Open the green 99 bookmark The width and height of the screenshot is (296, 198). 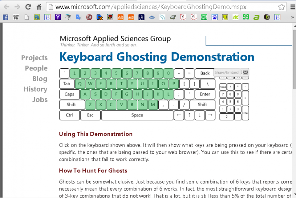tap(246, 17)
